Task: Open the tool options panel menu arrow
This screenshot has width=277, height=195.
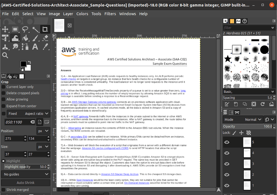Action: pos(48,76)
